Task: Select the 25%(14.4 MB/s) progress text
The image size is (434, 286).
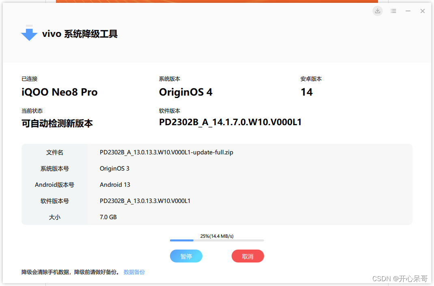Action: point(217,236)
